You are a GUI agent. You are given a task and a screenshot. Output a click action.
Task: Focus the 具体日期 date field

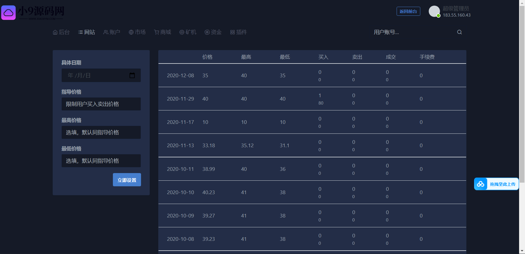[101, 75]
